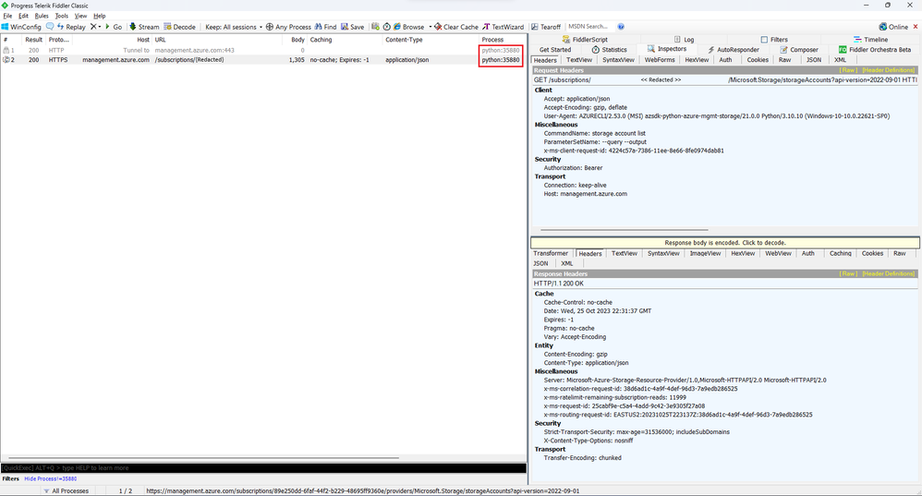Replay the selected session
Viewport: 922px width, 496px height.
coord(71,27)
